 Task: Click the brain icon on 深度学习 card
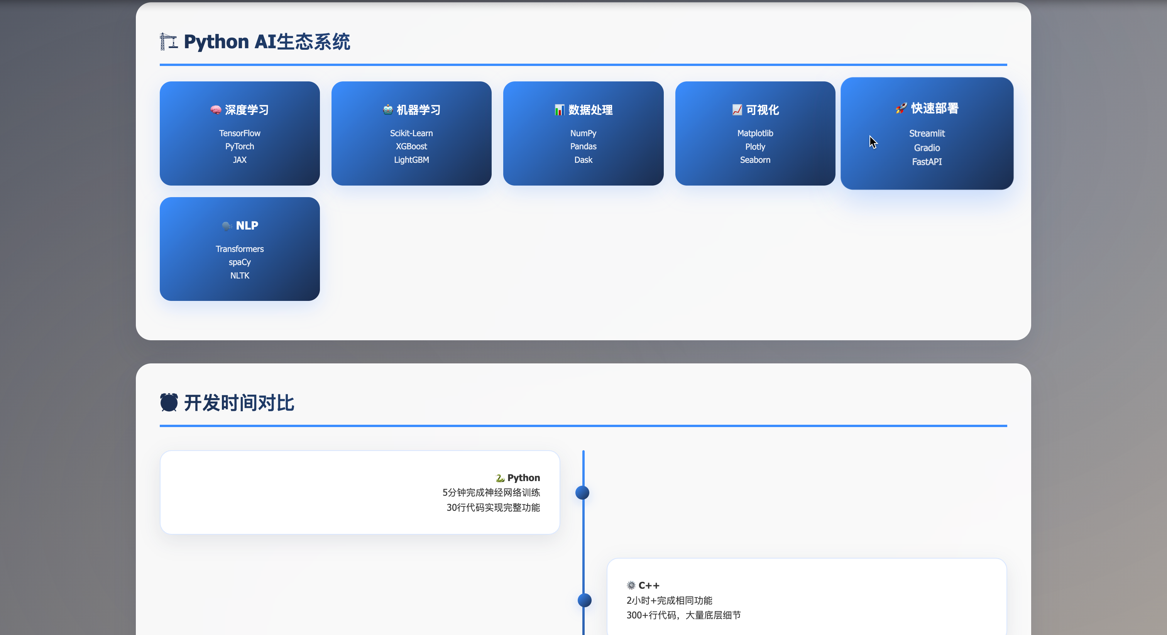[215, 110]
